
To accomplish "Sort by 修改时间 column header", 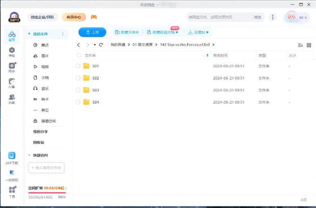I will click(220, 55).
